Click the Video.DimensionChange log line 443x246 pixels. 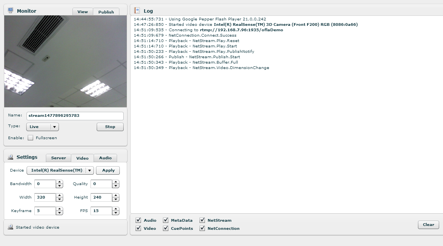(201, 67)
